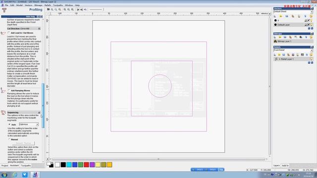Collapse the Sequencing section
317x178 pixels.
(39, 113)
